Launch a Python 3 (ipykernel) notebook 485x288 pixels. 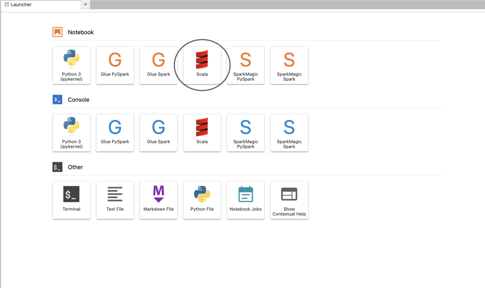click(71, 65)
